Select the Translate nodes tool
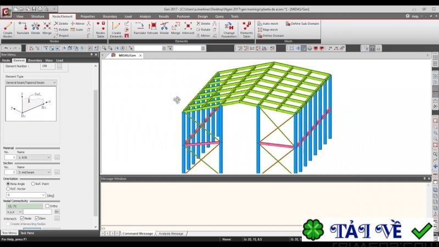The width and height of the screenshot is (439, 247). pyautogui.click(x=22, y=29)
